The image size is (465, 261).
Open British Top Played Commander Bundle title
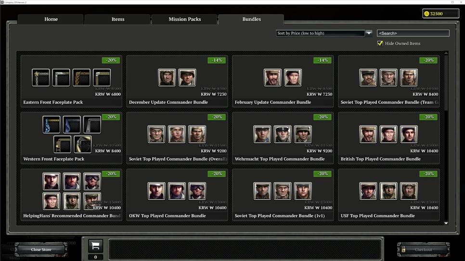(x=380, y=159)
